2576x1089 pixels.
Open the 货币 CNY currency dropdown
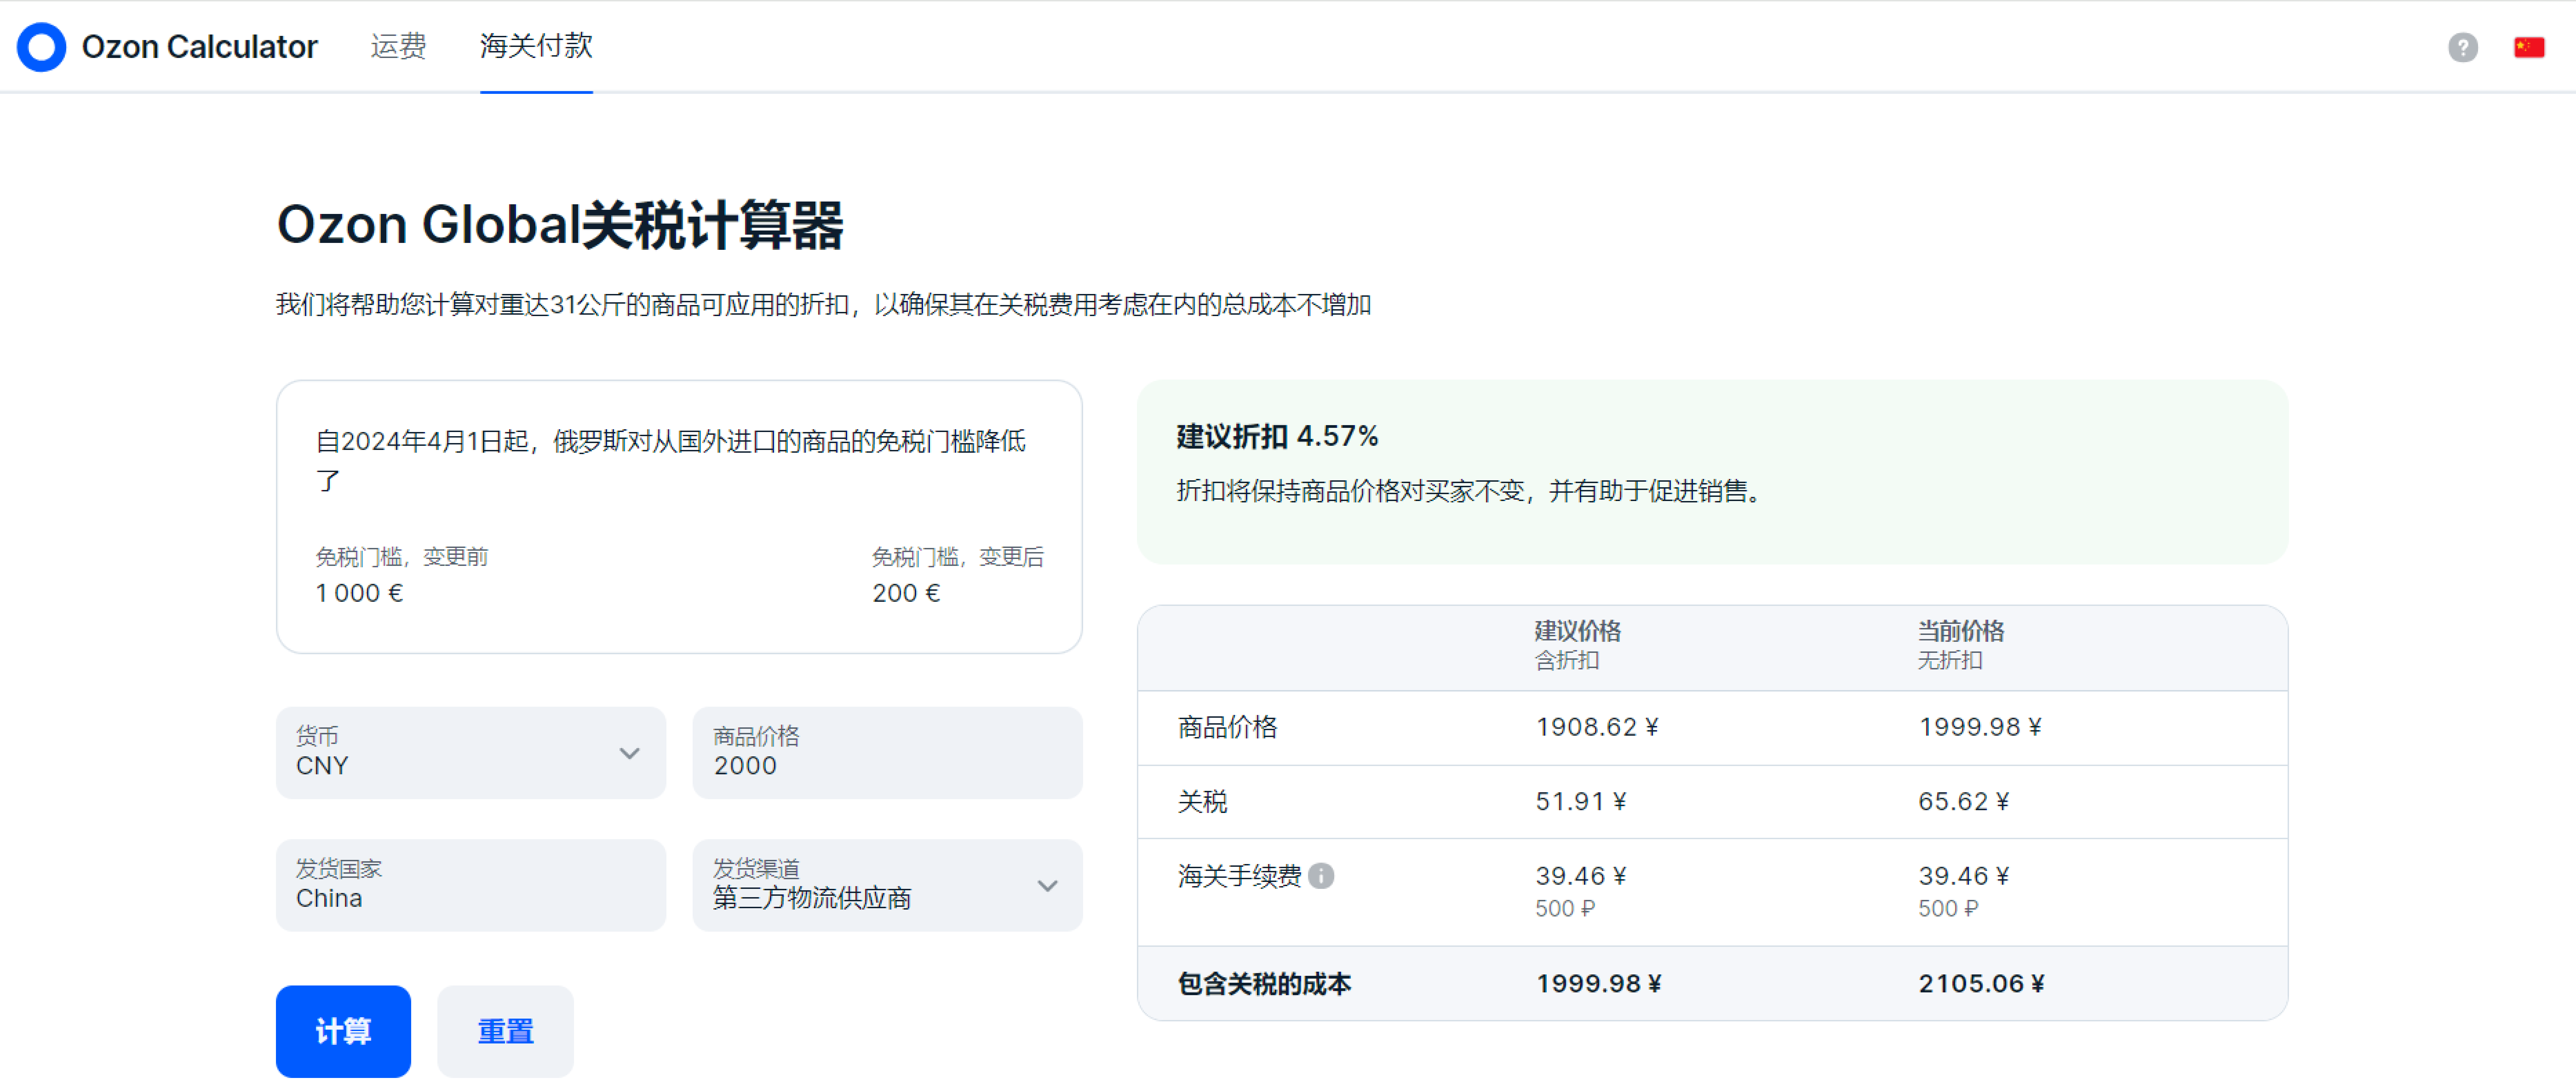click(471, 753)
